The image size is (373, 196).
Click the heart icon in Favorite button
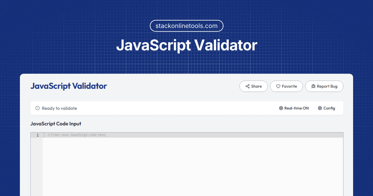click(x=278, y=86)
